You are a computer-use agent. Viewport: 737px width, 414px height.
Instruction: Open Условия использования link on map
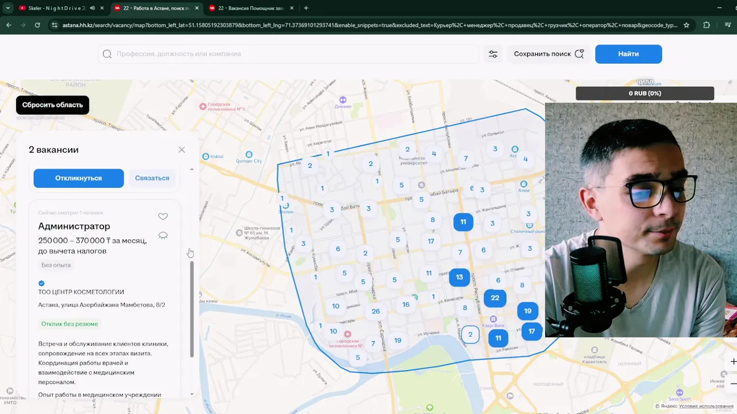(706, 406)
